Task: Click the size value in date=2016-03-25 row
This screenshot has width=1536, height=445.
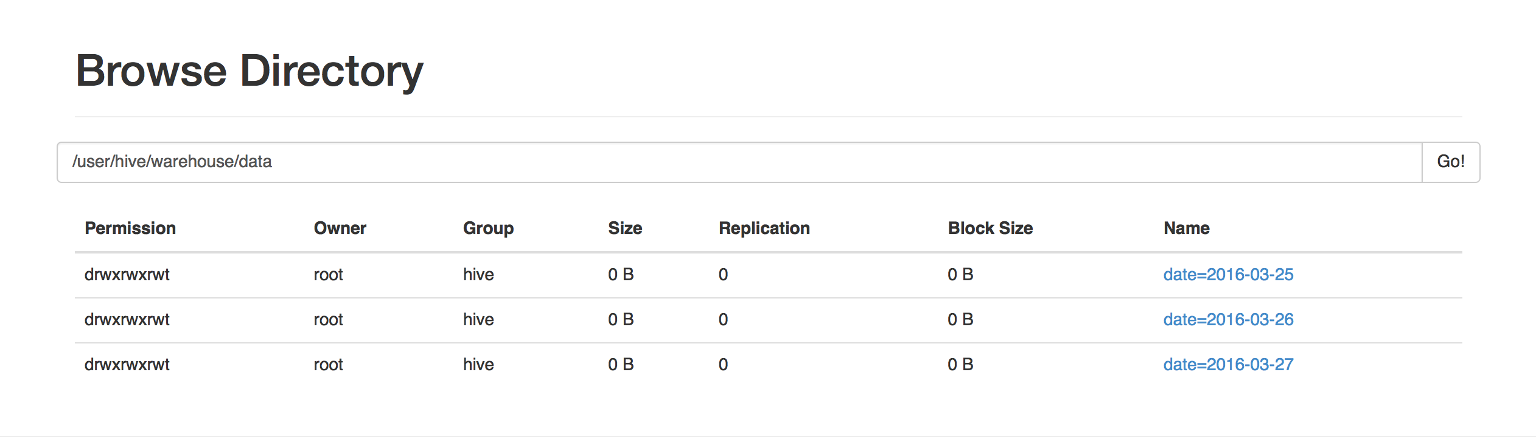Action: tap(621, 275)
